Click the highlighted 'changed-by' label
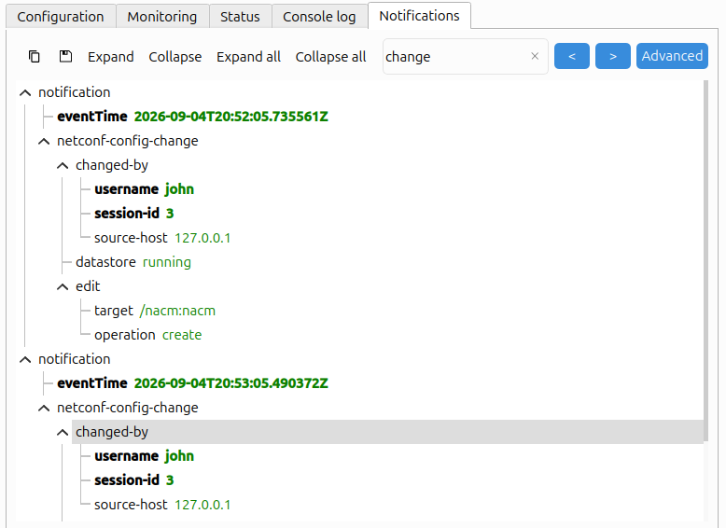Viewport: 726px width, 528px height. tap(112, 432)
